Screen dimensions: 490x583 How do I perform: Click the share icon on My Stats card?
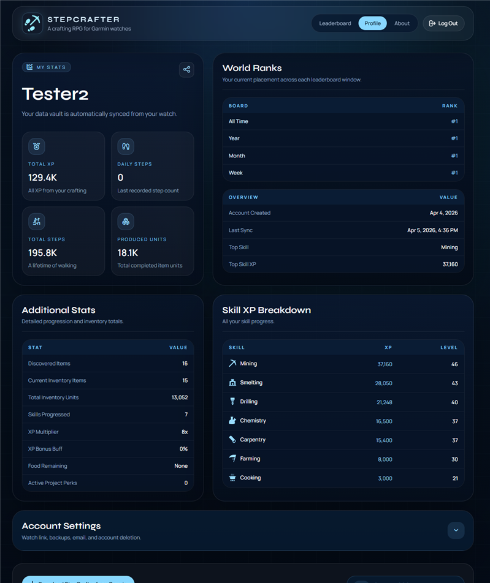click(x=186, y=70)
